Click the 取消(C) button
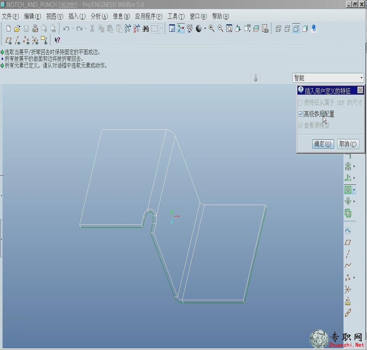This screenshot has width=367, height=350. [348, 144]
